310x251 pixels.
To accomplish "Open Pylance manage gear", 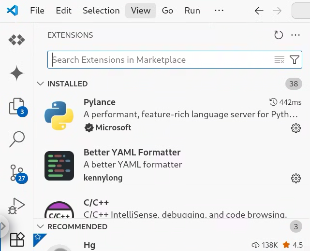I will (x=296, y=128).
